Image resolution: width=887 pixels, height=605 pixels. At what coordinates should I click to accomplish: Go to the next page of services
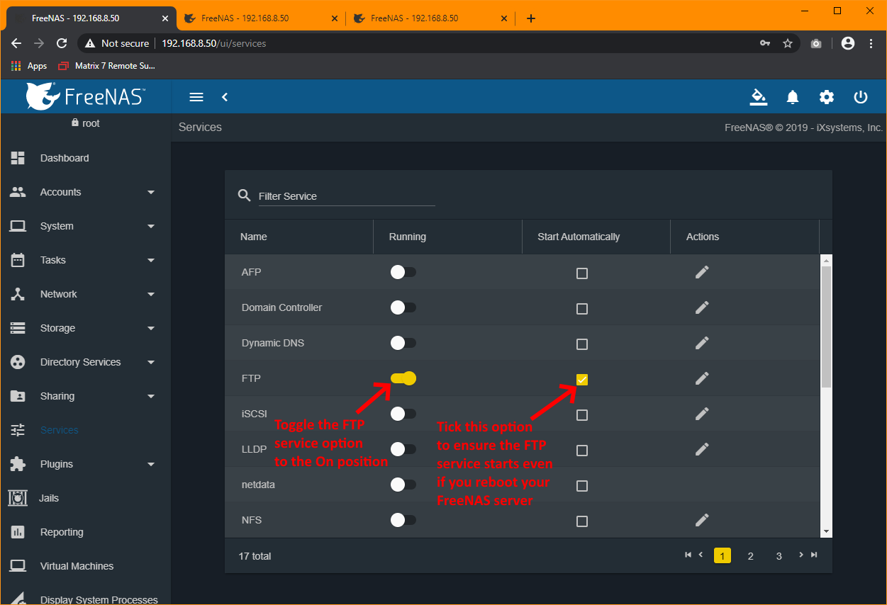pyautogui.click(x=801, y=555)
